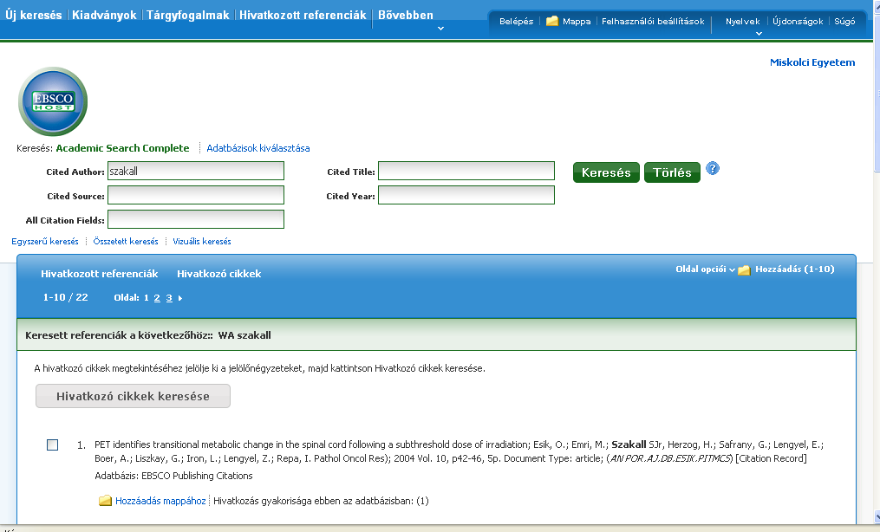
Task: Click the Törlés clear button
Action: click(672, 172)
